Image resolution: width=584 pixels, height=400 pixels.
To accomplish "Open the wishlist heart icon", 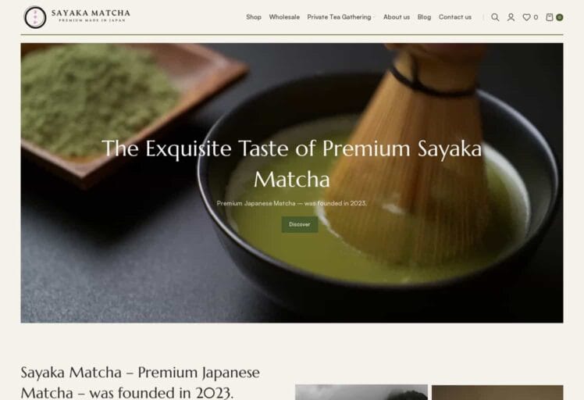I will tap(526, 17).
